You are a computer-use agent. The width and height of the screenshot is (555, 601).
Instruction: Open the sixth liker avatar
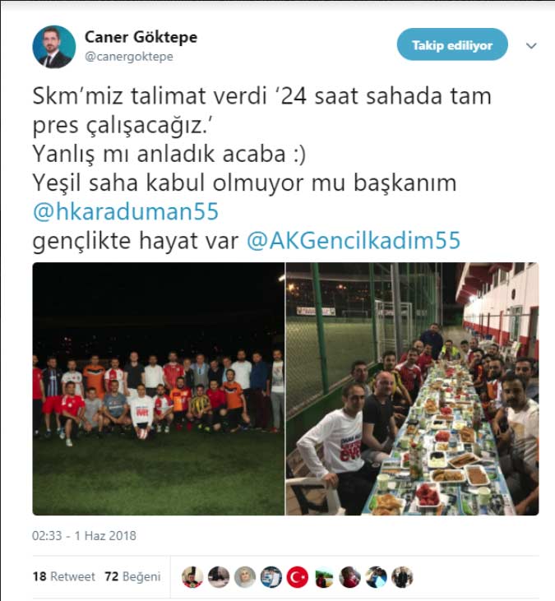coord(324,577)
